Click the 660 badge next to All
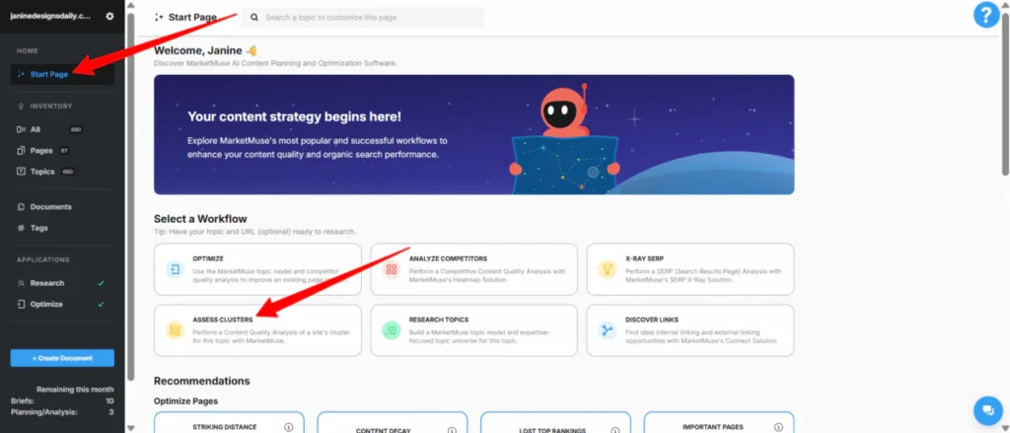The width and height of the screenshot is (1010, 433). [75, 129]
